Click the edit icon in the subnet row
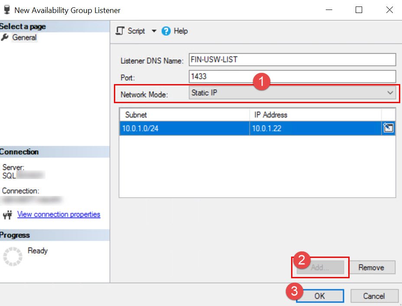The width and height of the screenshot is (402, 306). [x=388, y=128]
